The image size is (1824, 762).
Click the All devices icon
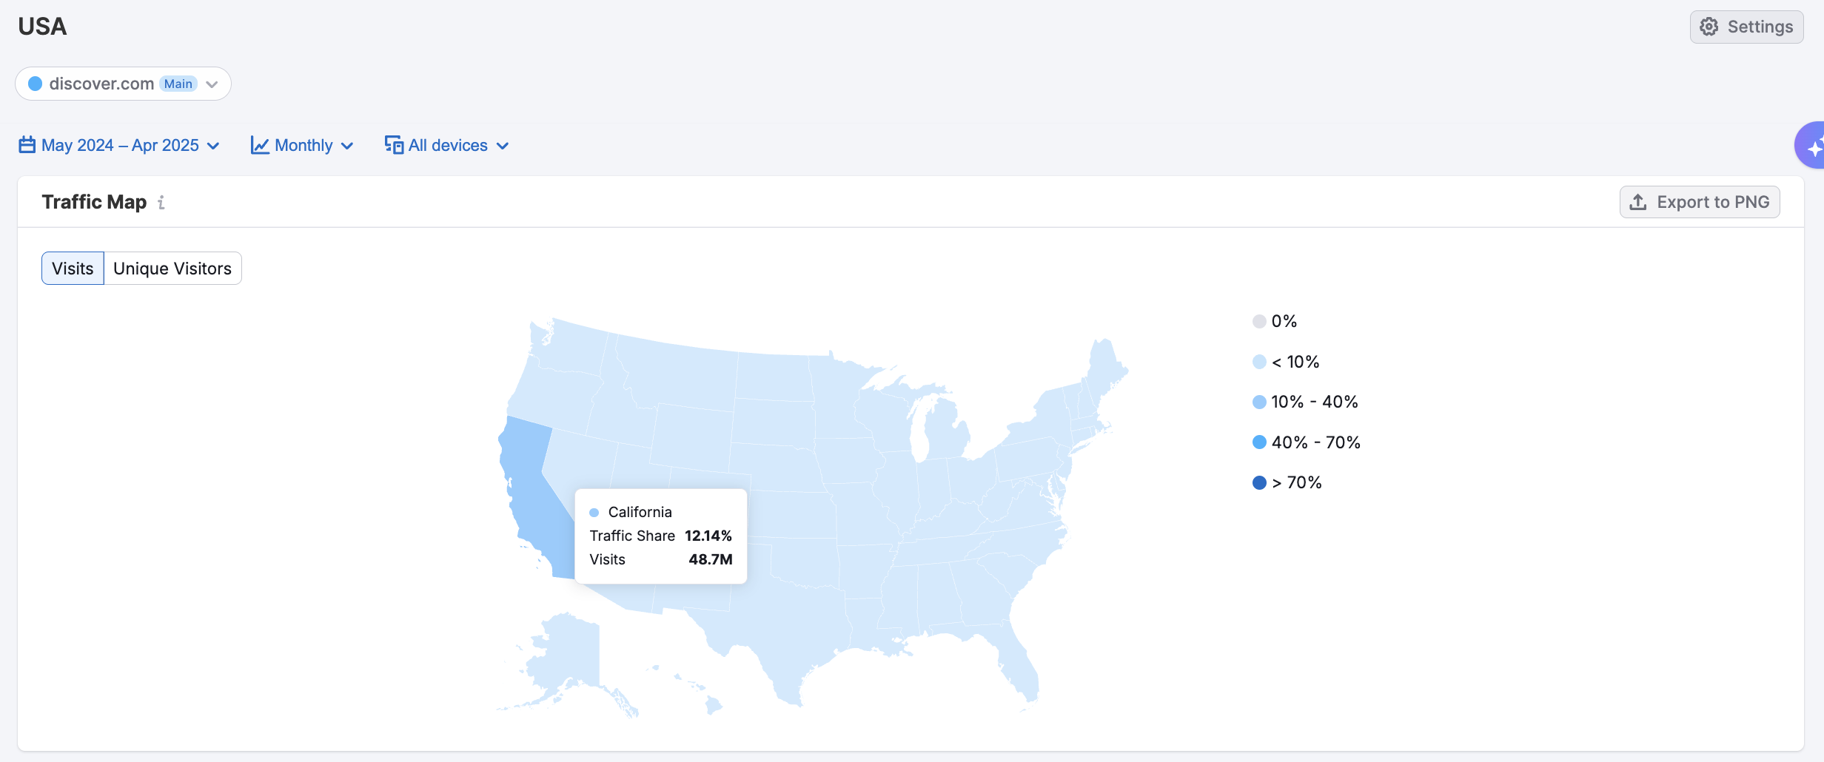(394, 145)
